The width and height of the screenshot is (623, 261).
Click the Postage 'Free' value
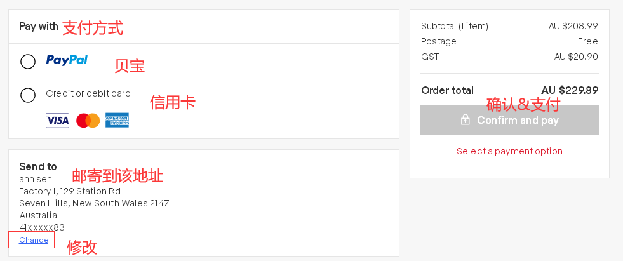587,41
